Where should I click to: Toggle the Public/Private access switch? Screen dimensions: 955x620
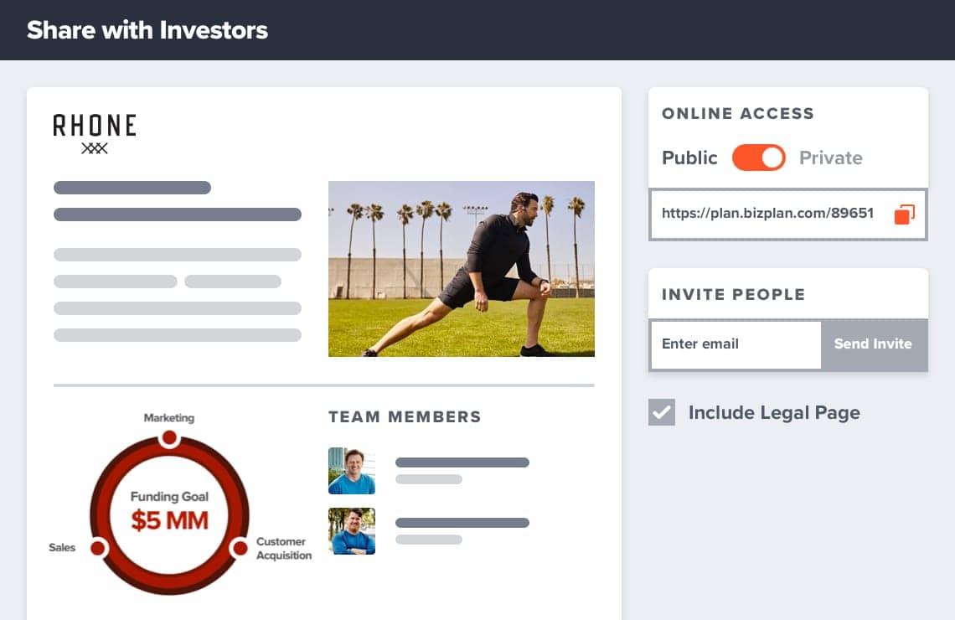pos(758,158)
